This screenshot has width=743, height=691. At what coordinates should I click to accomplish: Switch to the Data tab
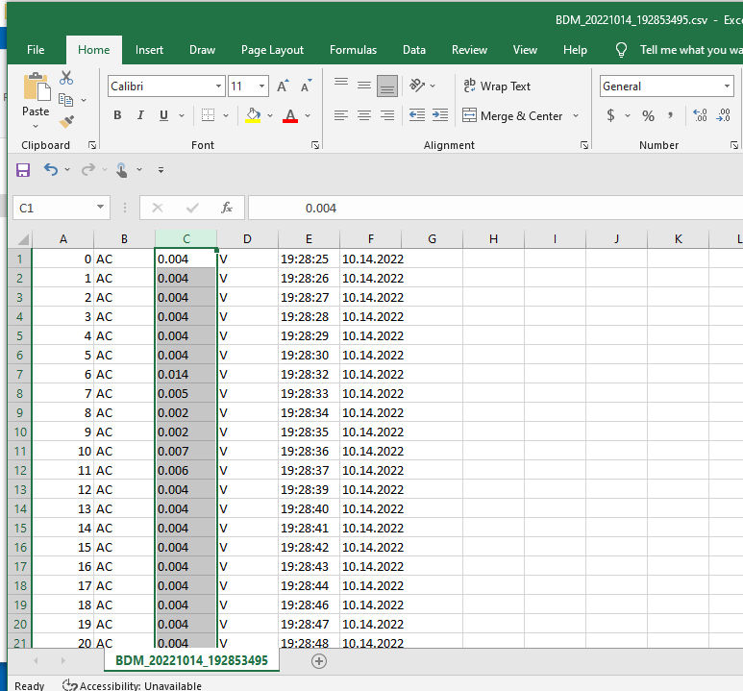tap(414, 50)
